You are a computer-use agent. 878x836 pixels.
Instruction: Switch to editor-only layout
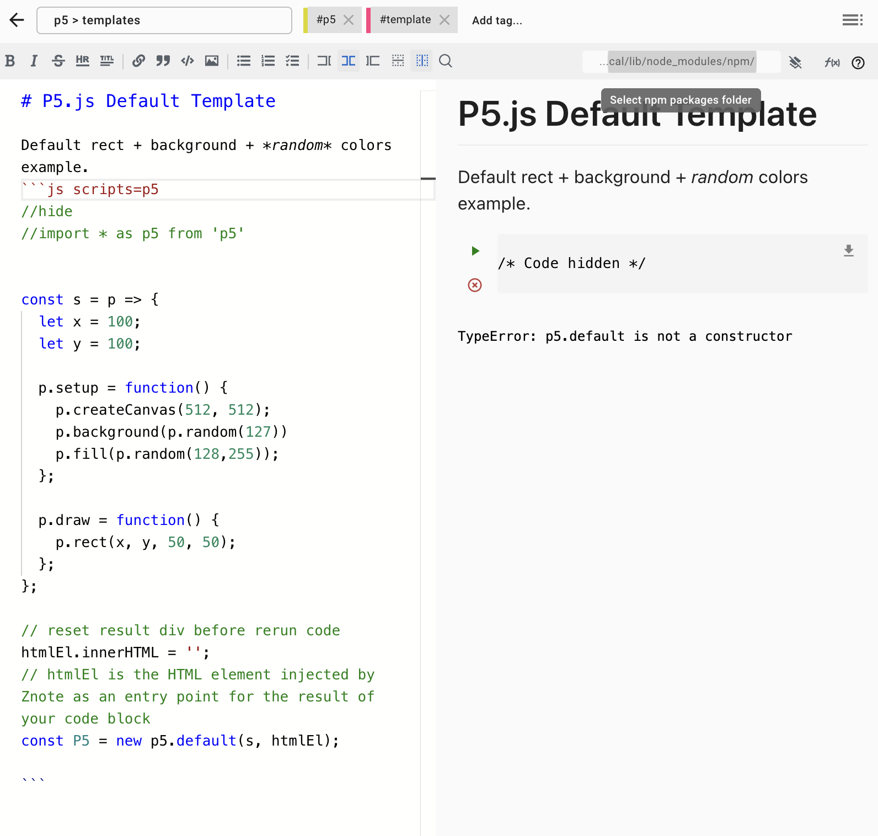(324, 61)
